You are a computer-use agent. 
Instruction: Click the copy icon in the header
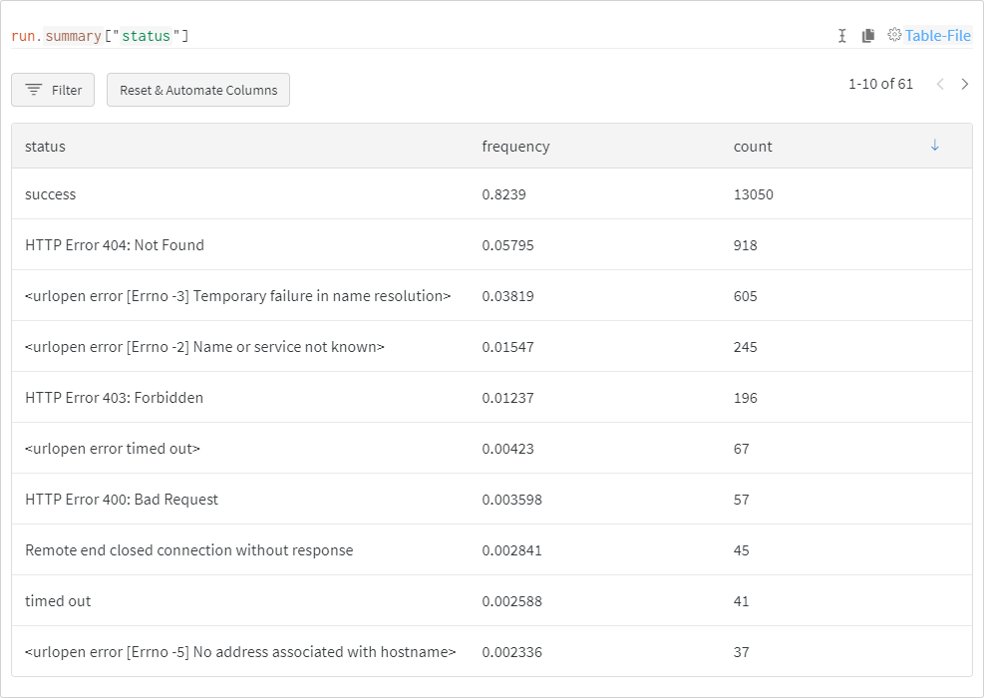pos(868,36)
